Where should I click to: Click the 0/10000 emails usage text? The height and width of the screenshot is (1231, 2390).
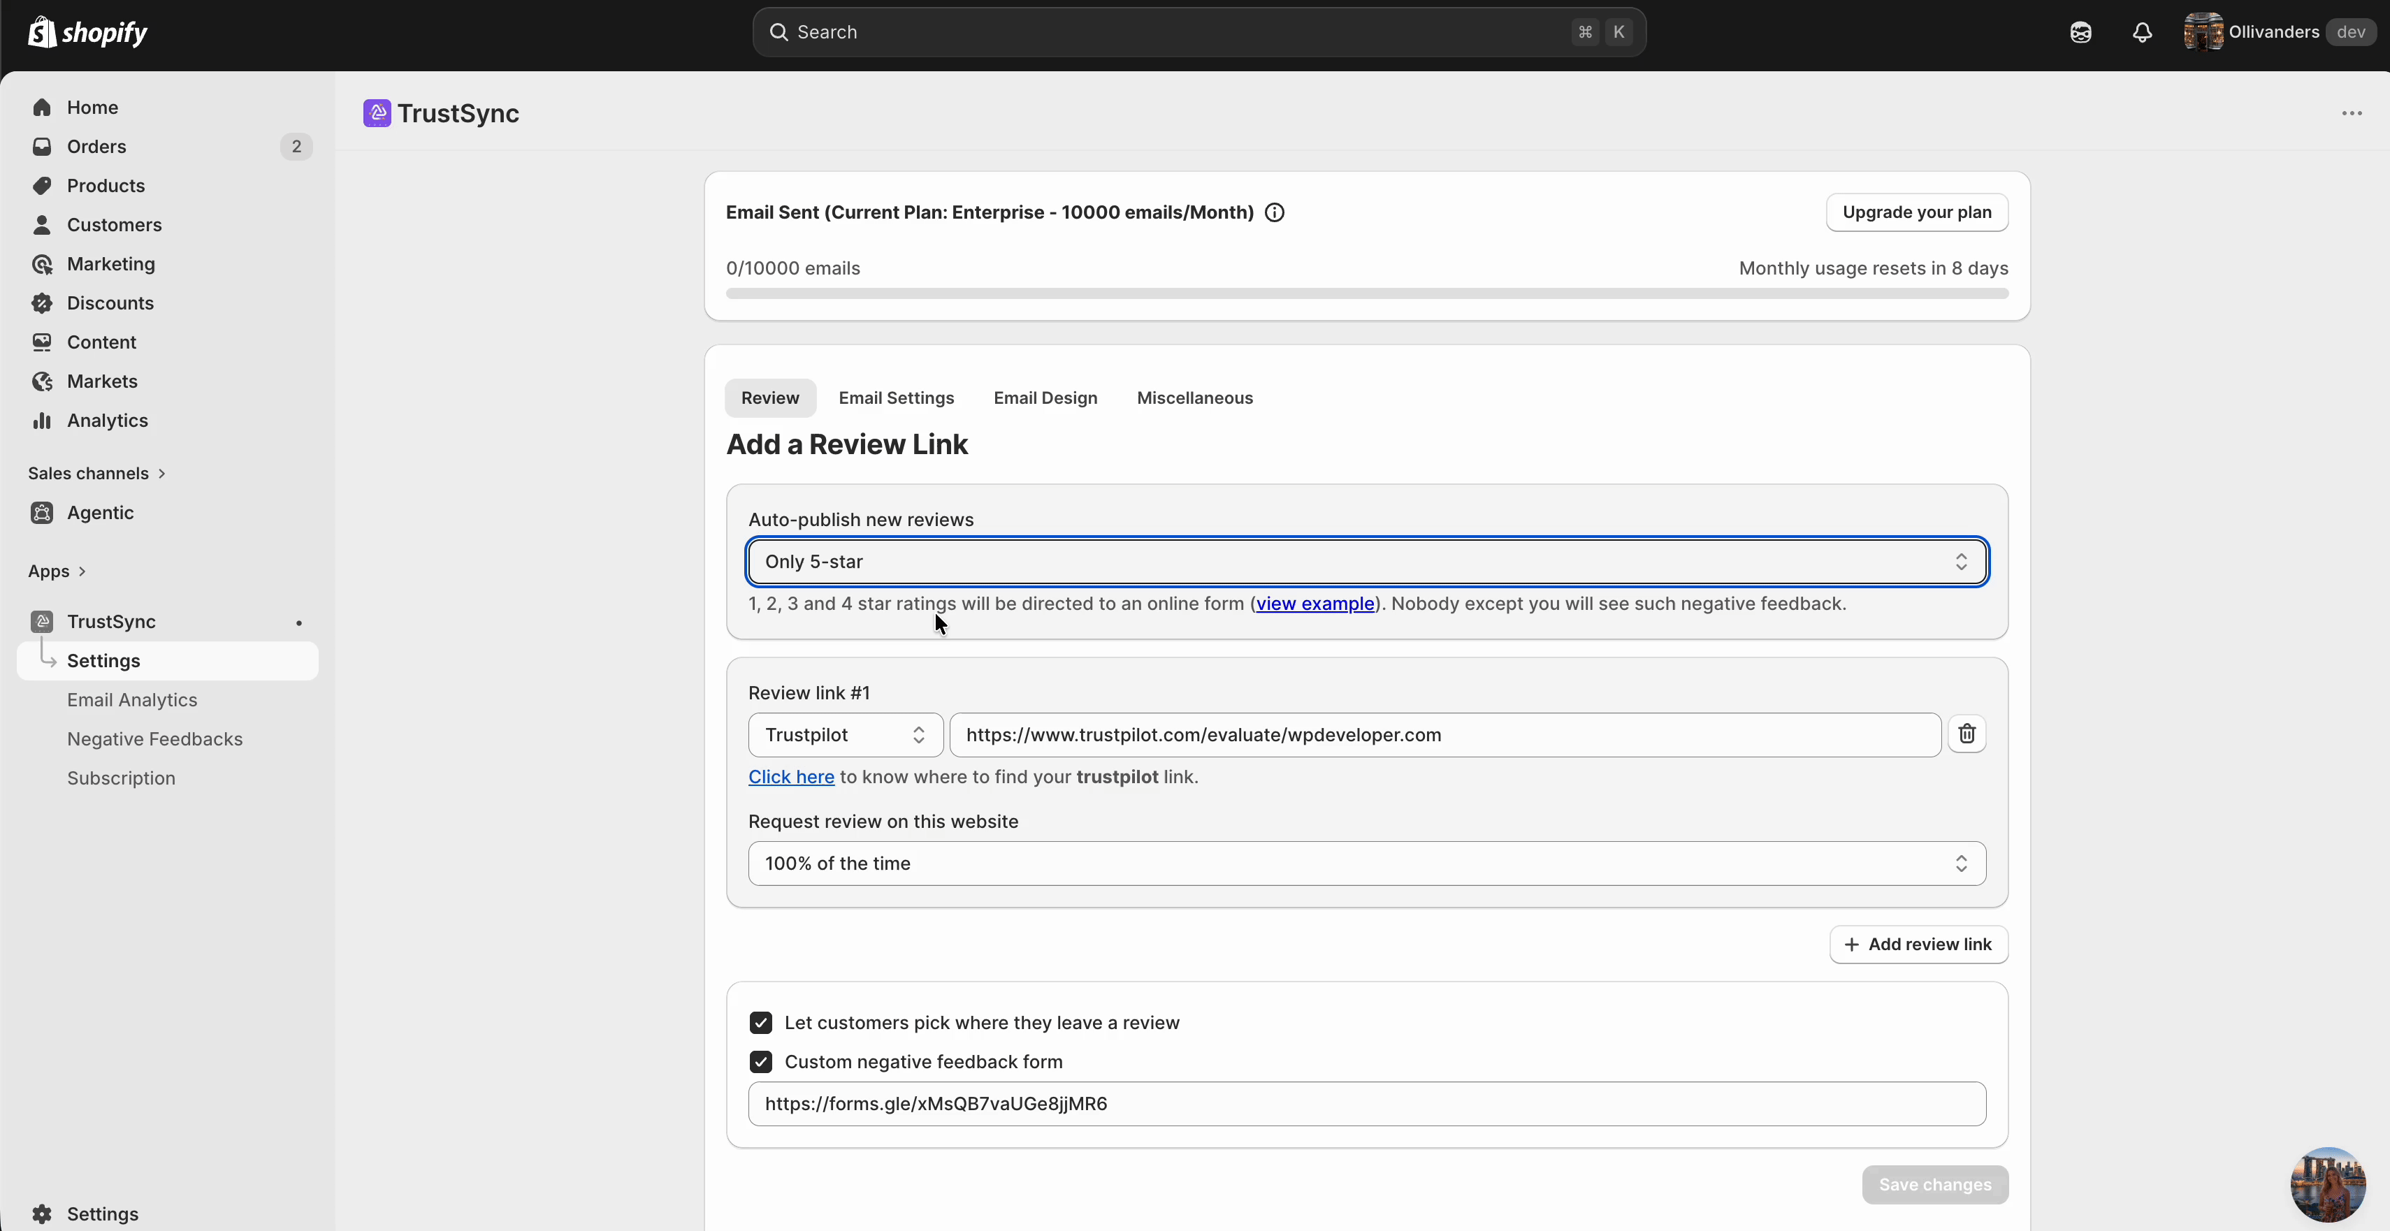point(793,269)
